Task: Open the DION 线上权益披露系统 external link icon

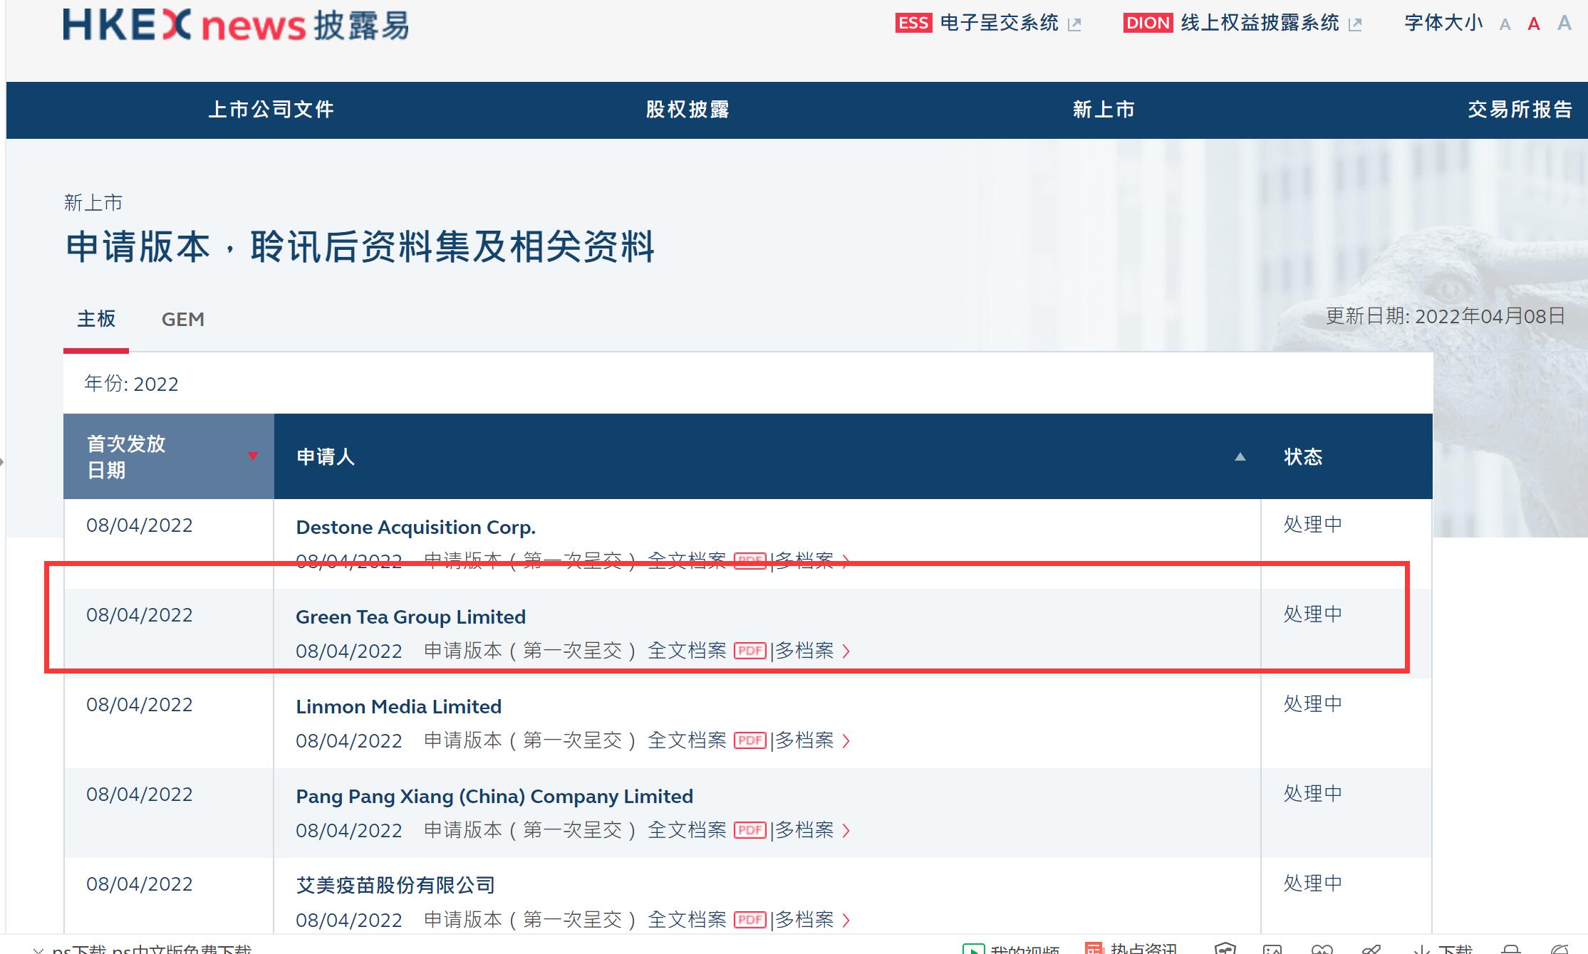Action: tap(1355, 25)
